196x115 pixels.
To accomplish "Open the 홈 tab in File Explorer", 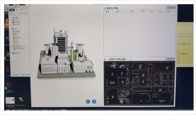I will 17,10.
